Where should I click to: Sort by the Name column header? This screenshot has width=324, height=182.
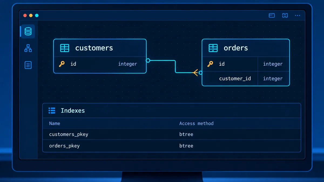(55, 123)
